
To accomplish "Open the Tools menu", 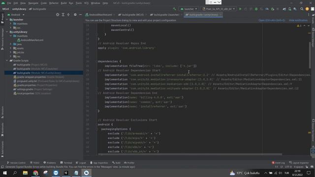I will pos(79,3).
